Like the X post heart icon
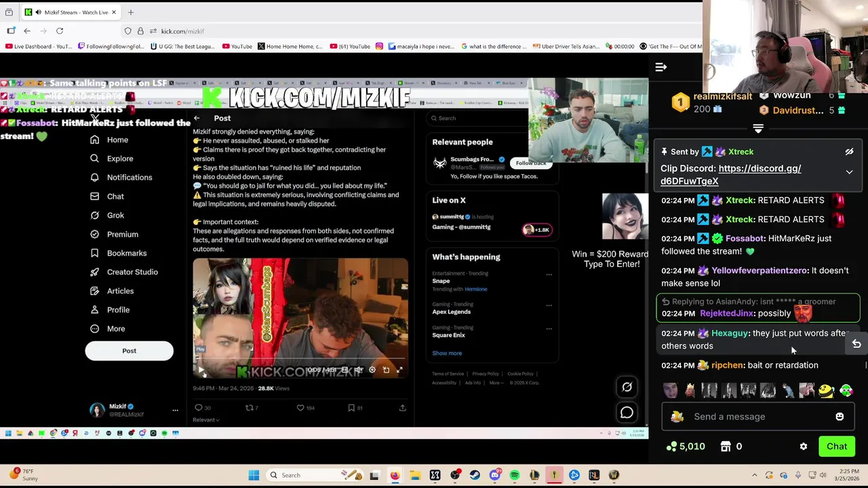 [300, 408]
